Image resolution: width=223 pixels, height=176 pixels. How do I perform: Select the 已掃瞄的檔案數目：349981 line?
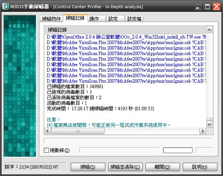coord(75,86)
